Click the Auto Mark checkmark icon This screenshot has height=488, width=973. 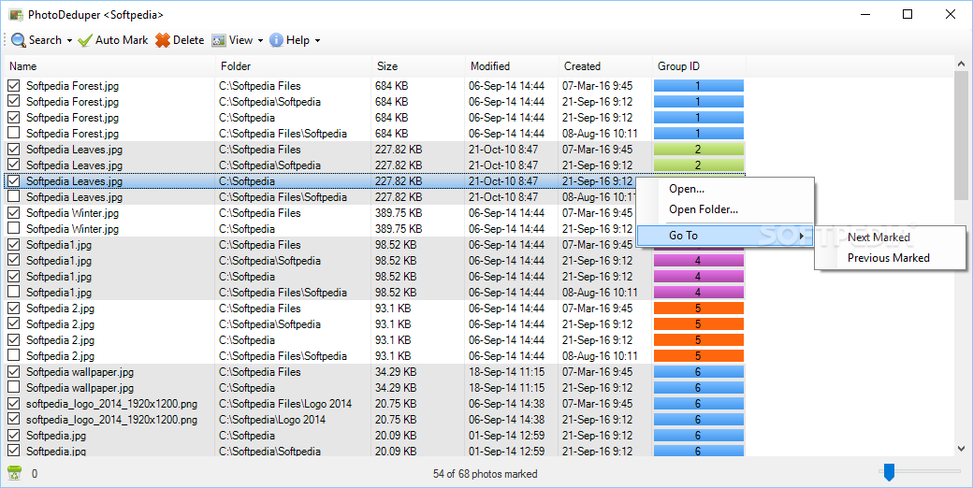click(x=85, y=40)
